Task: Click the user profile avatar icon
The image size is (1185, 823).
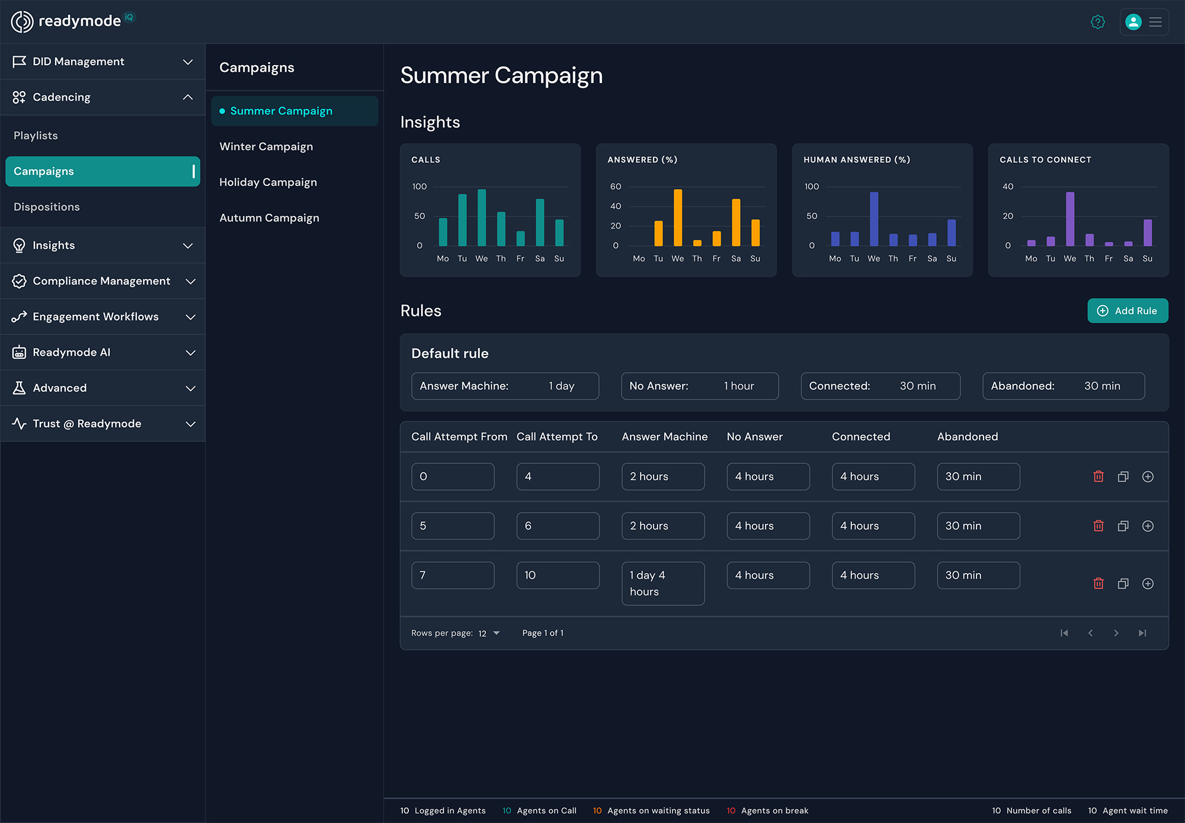Action: click(x=1133, y=21)
